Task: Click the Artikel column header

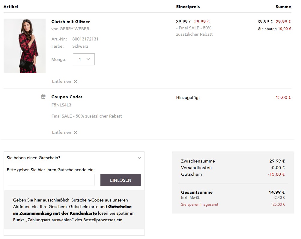Action: tap(11, 7)
